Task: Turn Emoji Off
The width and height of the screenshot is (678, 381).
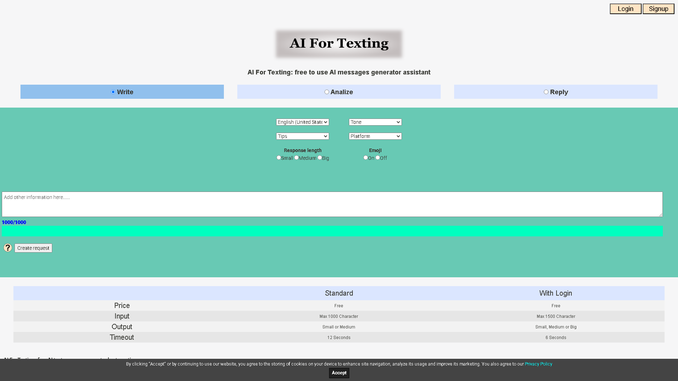Action: [377, 158]
